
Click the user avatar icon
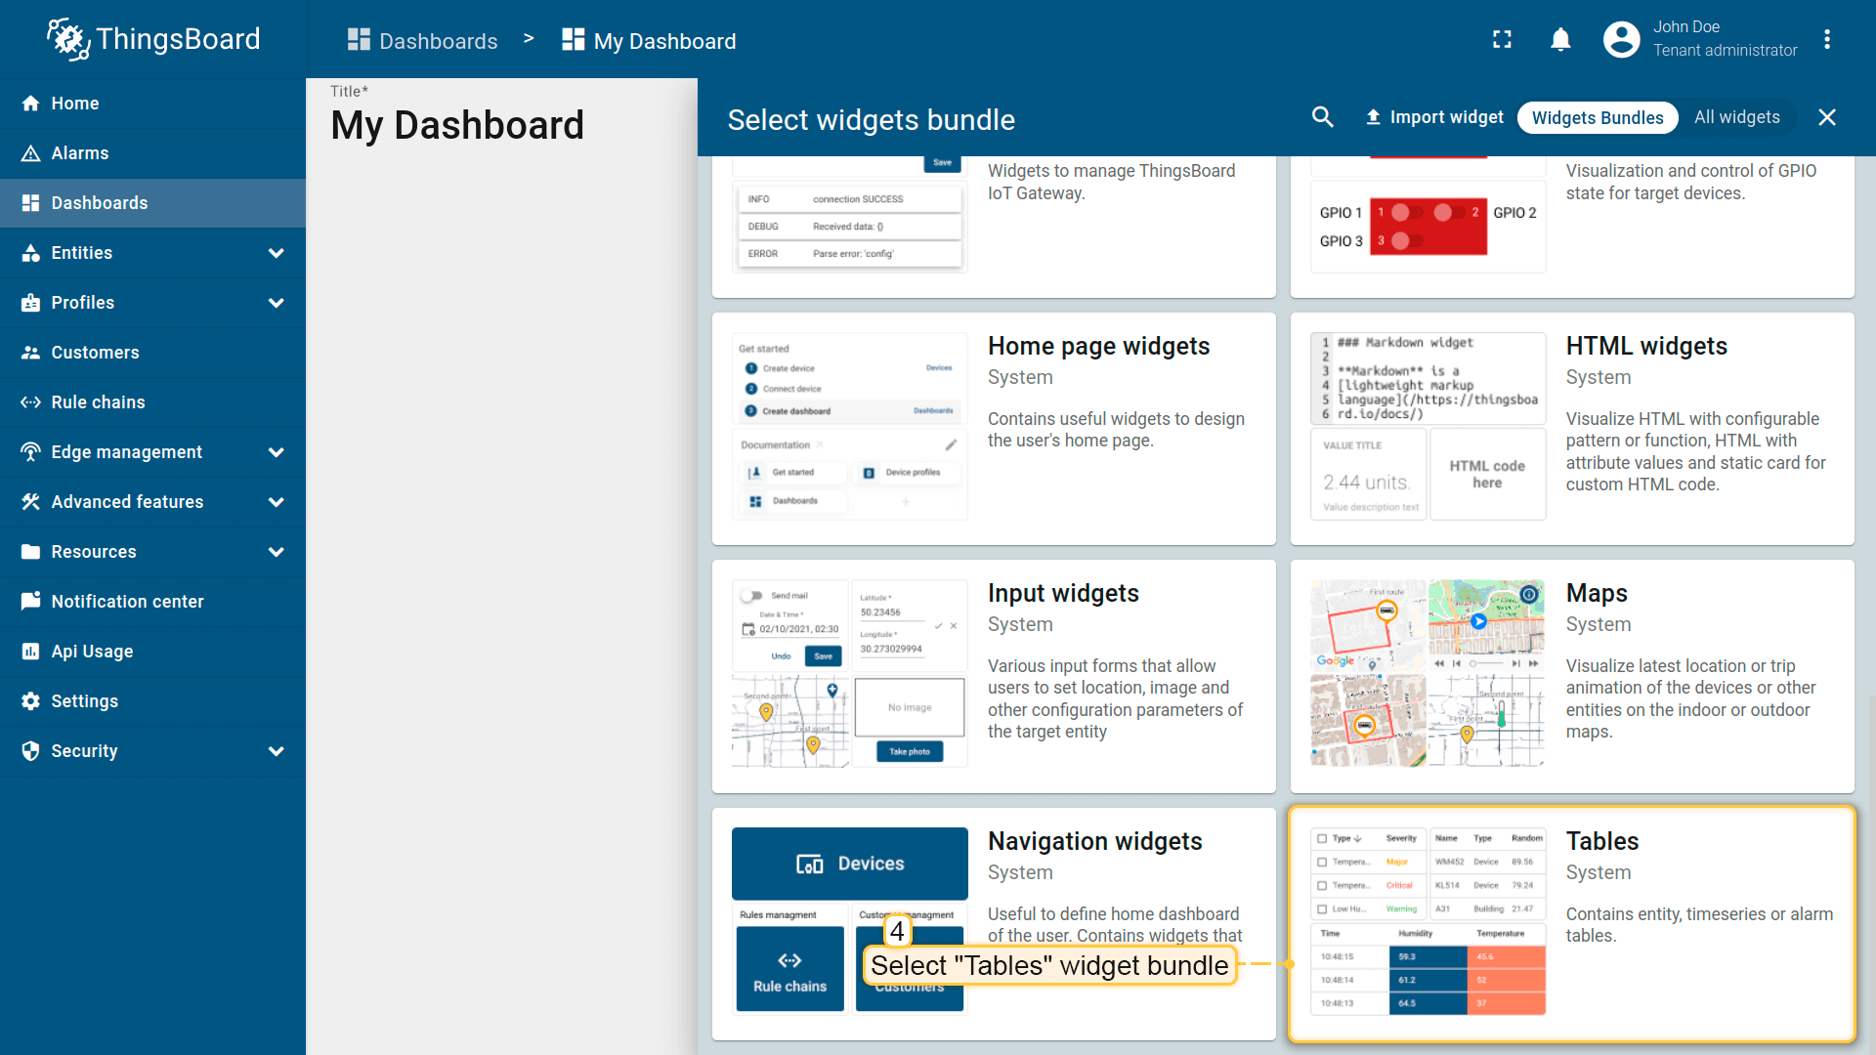pos(1621,39)
